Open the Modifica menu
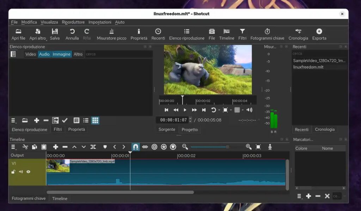The height and width of the screenshot is (211, 361). coord(29,22)
